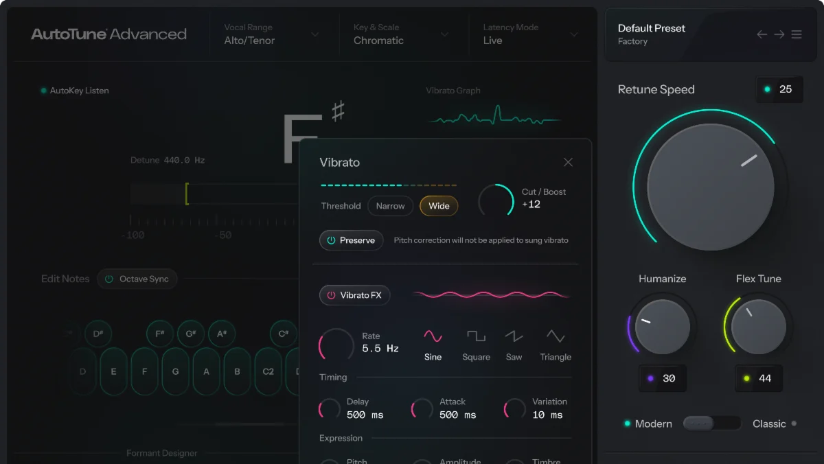The image size is (824, 464).
Task: Click the Cut / Boost knob
Action: (x=496, y=200)
